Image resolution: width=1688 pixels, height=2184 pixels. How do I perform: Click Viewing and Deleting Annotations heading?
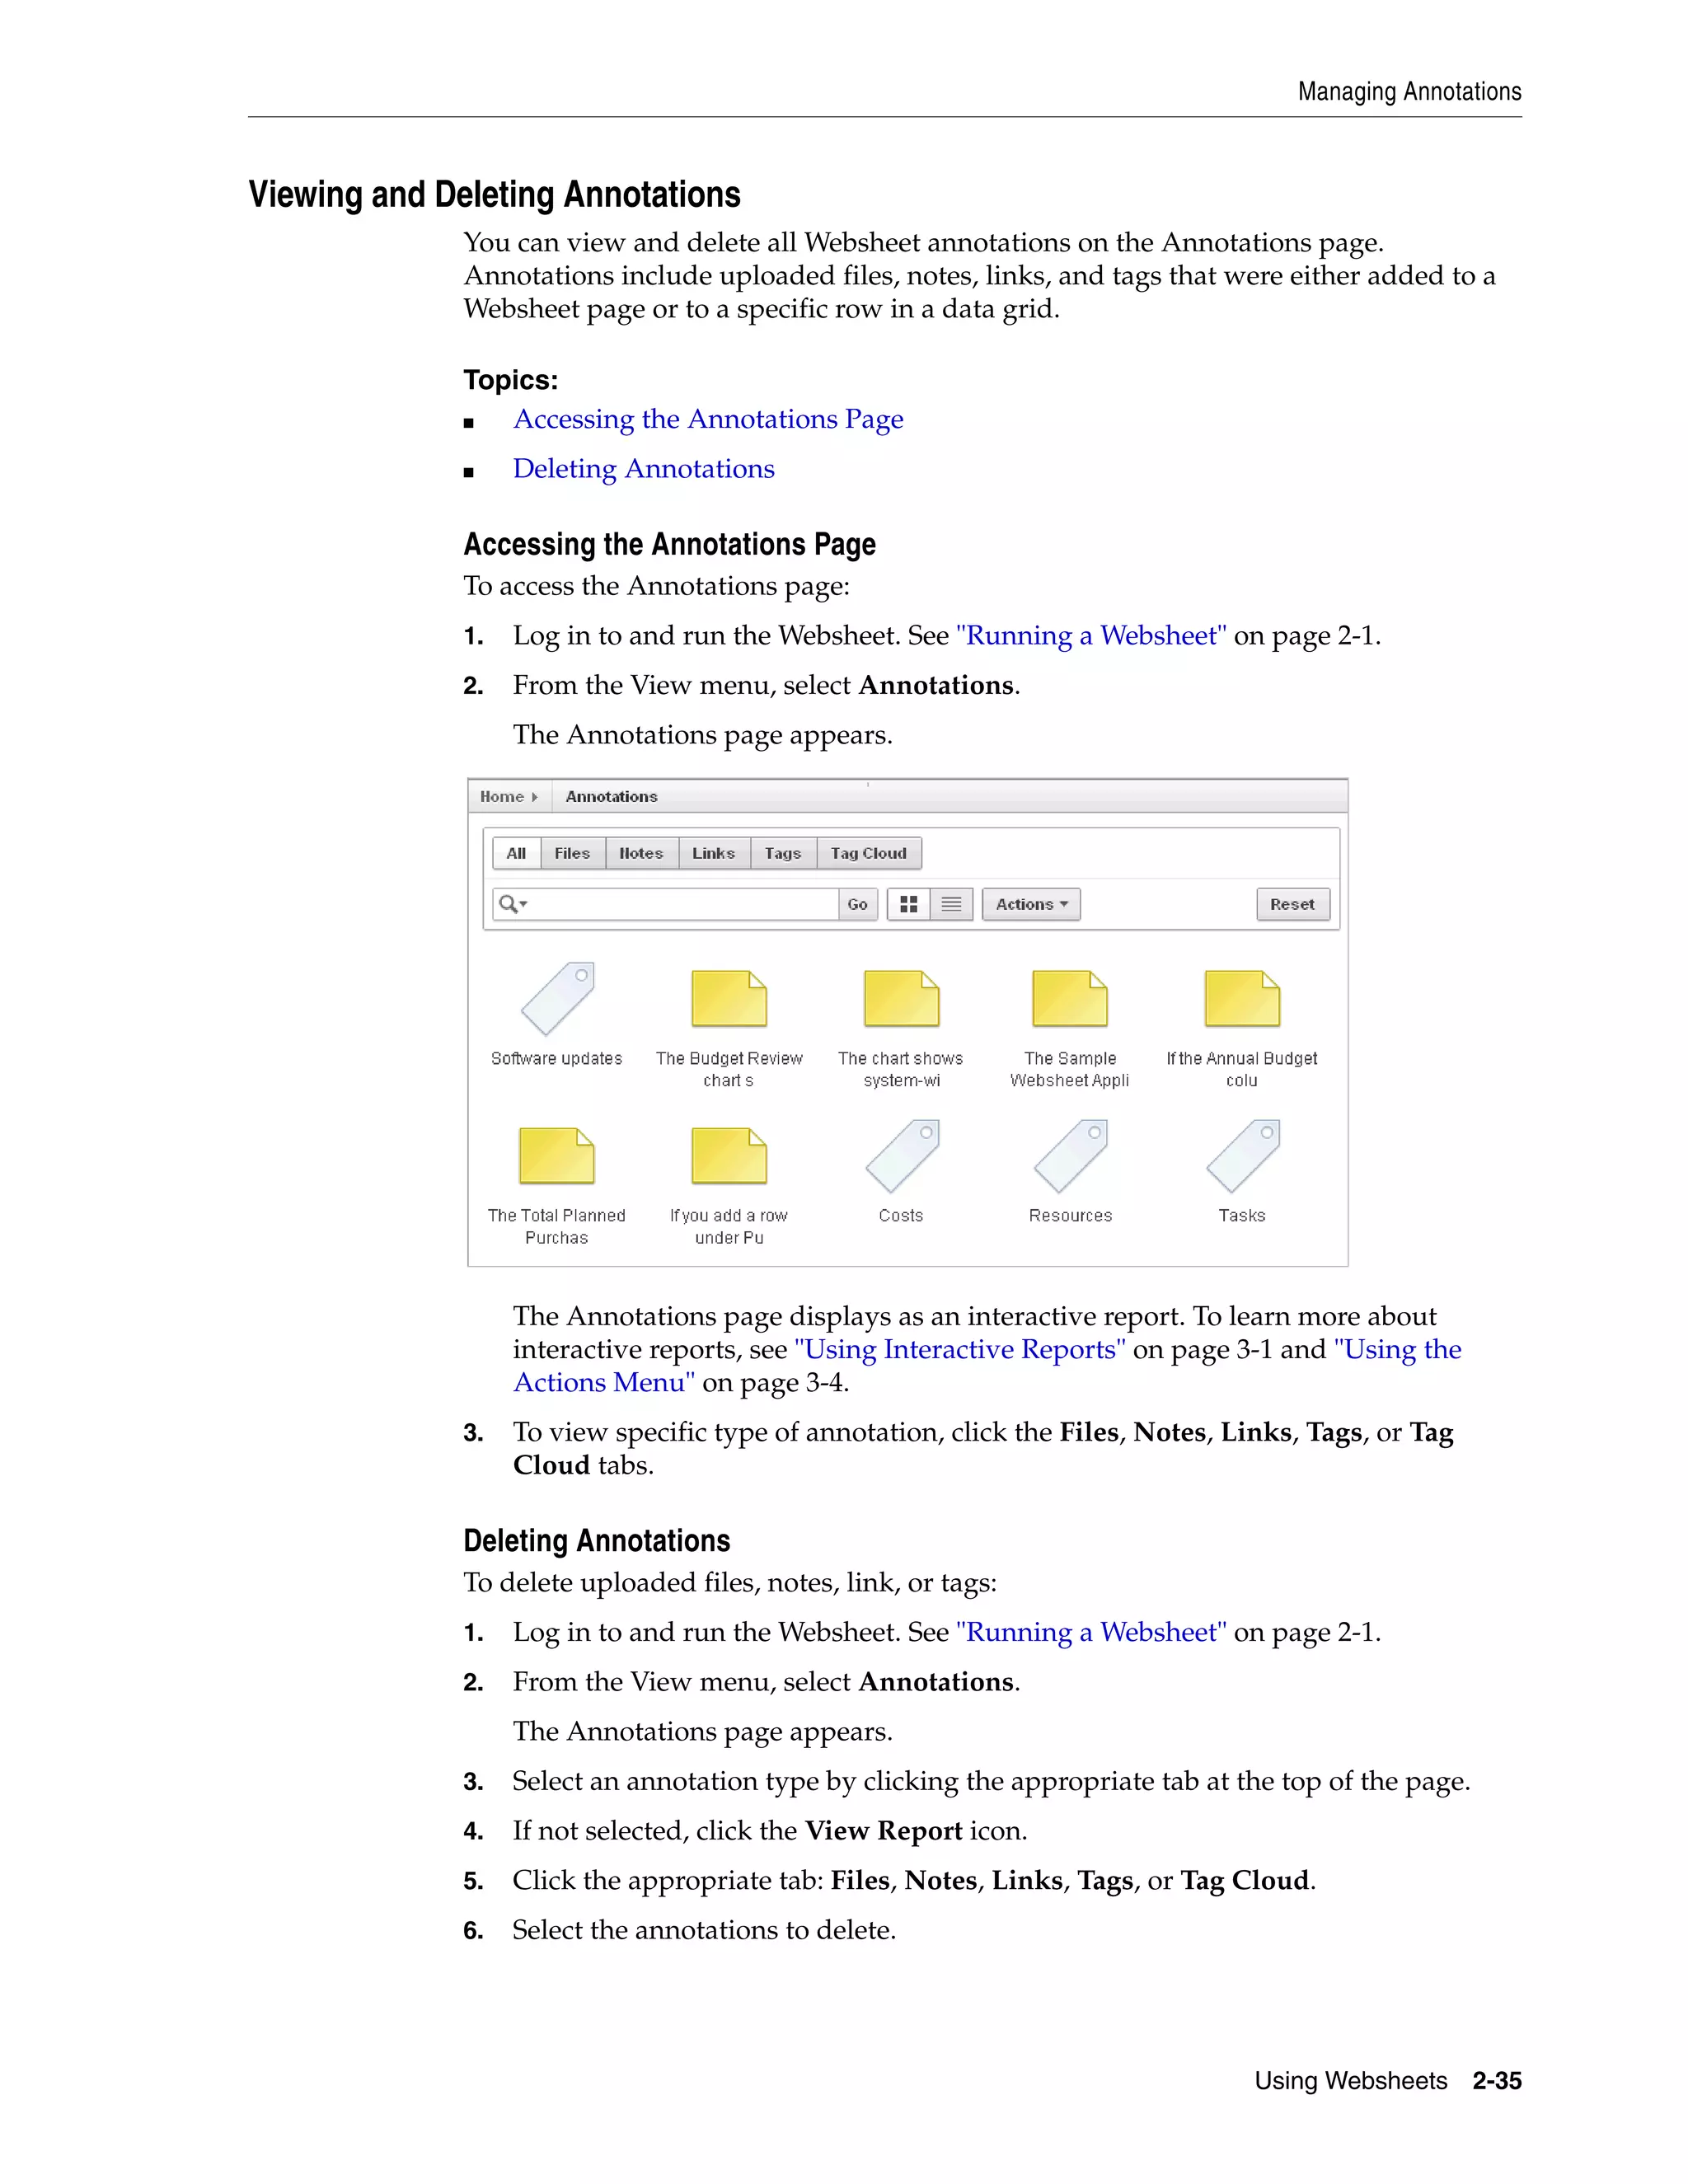click(x=495, y=194)
